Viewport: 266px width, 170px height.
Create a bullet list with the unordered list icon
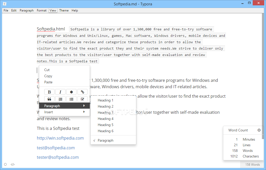[x=71, y=99]
